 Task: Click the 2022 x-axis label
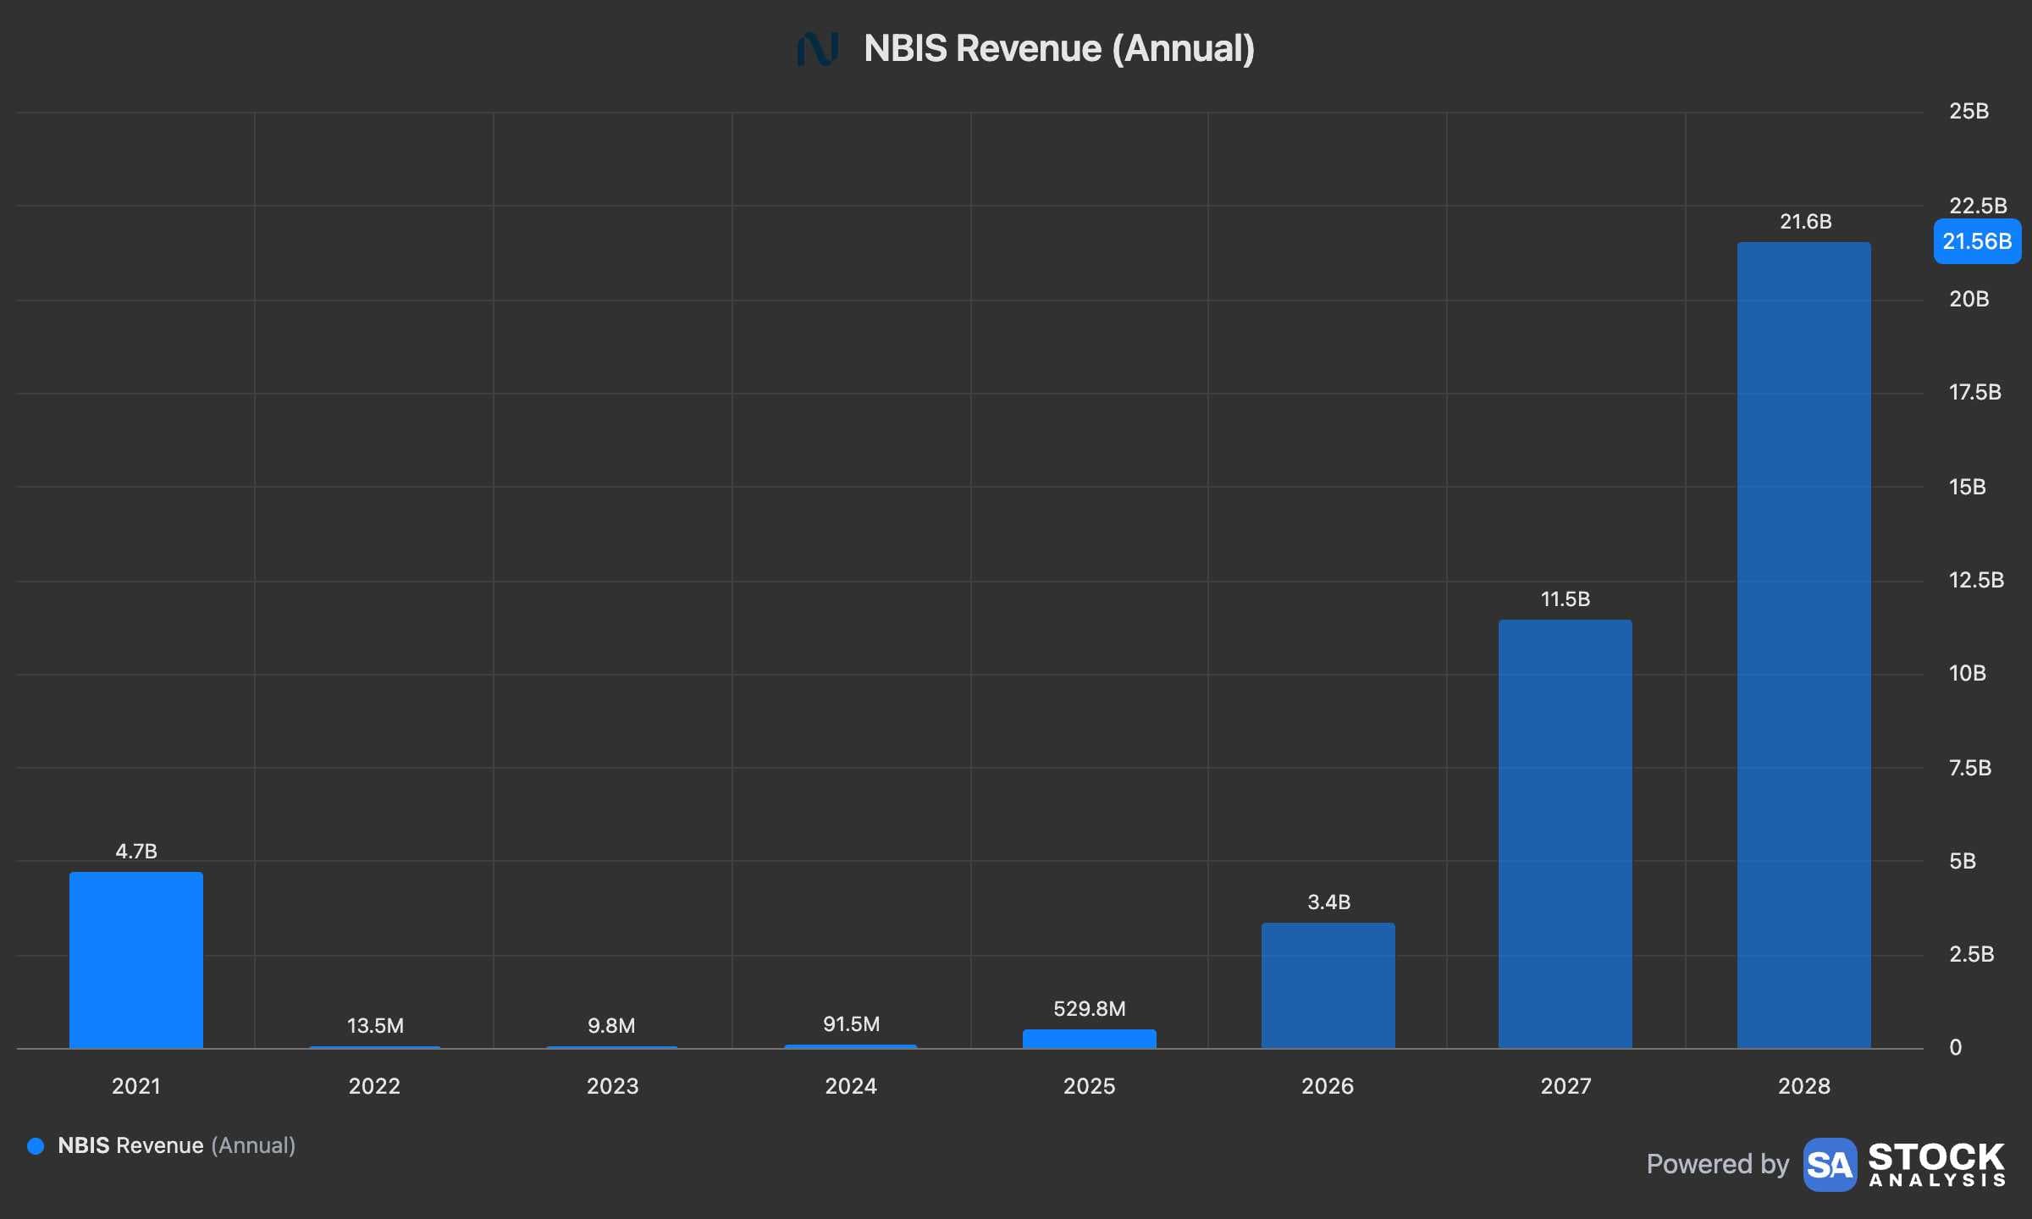tap(374, 1086)
